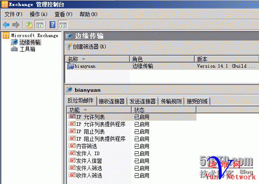Viewport: 259px width, 184px height.
Task: Select 工具箱 in the console tree
Action: tap(28, 49)
